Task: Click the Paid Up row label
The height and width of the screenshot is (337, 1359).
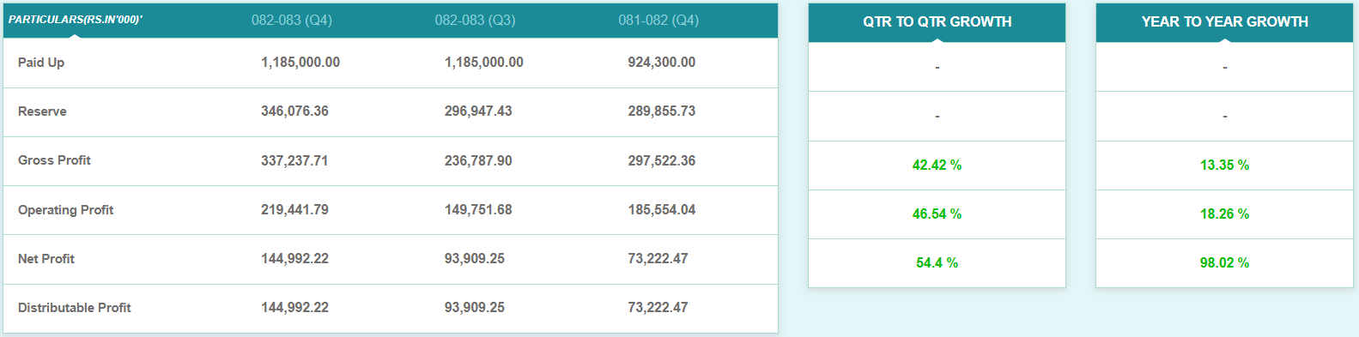Action: 41,63
